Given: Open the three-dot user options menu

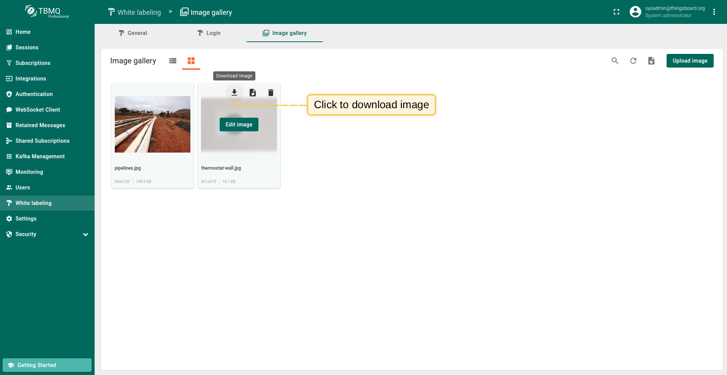Looking at the screenshot, I should coord(714,12).
